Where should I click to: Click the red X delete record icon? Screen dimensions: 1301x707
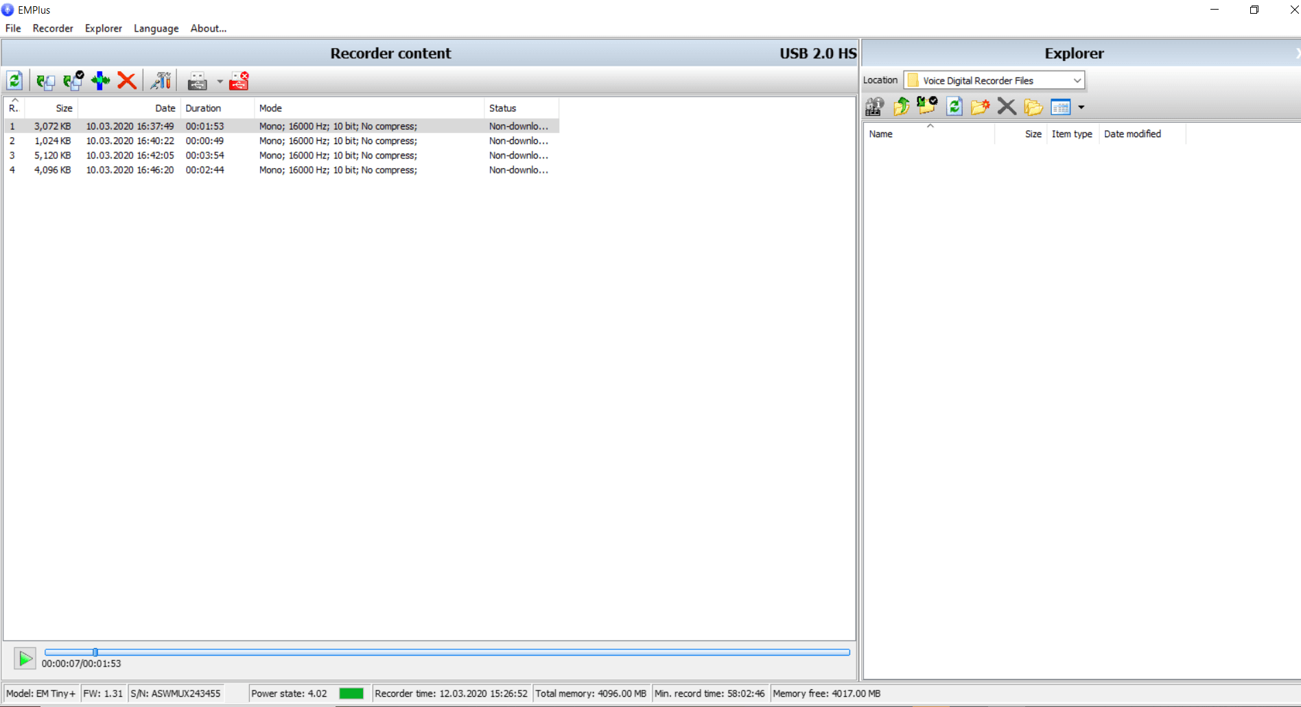(126, 81)
